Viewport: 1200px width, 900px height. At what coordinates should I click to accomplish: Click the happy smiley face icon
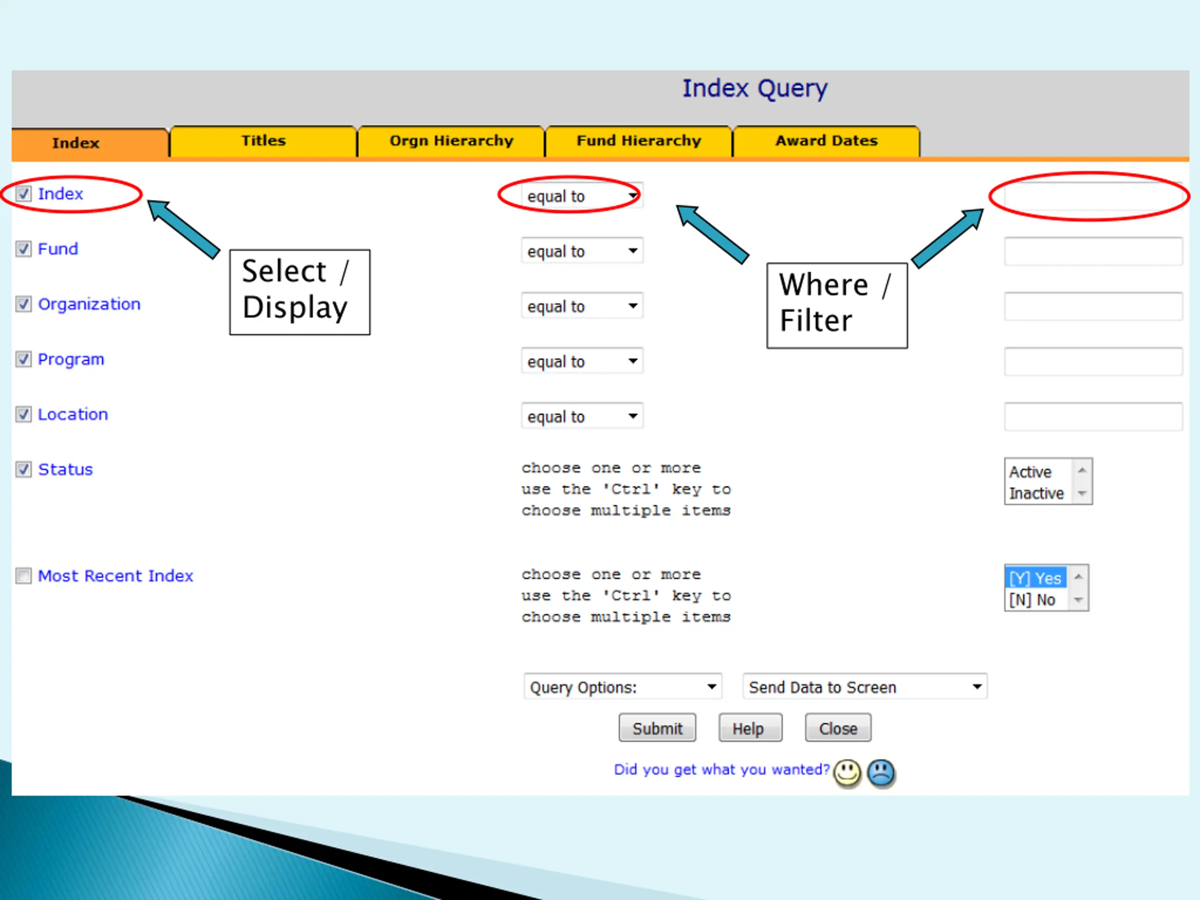tap(847, 772)
